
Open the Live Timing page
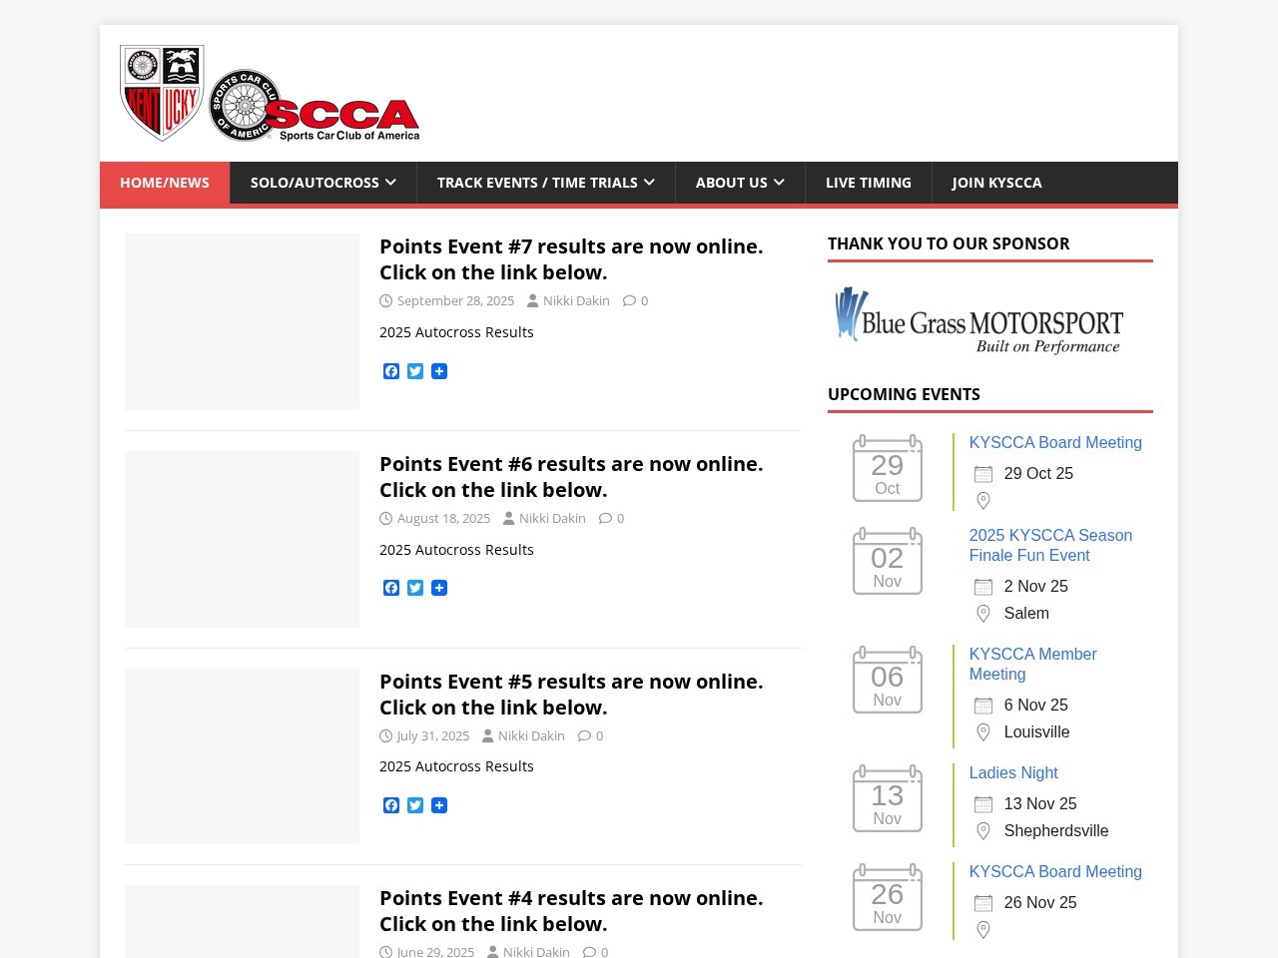coord(868,183)
